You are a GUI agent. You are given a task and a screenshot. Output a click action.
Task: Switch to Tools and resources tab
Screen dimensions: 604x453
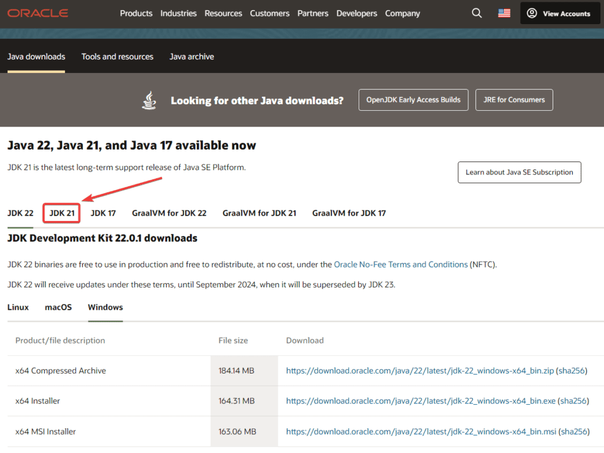coord(117,57)
